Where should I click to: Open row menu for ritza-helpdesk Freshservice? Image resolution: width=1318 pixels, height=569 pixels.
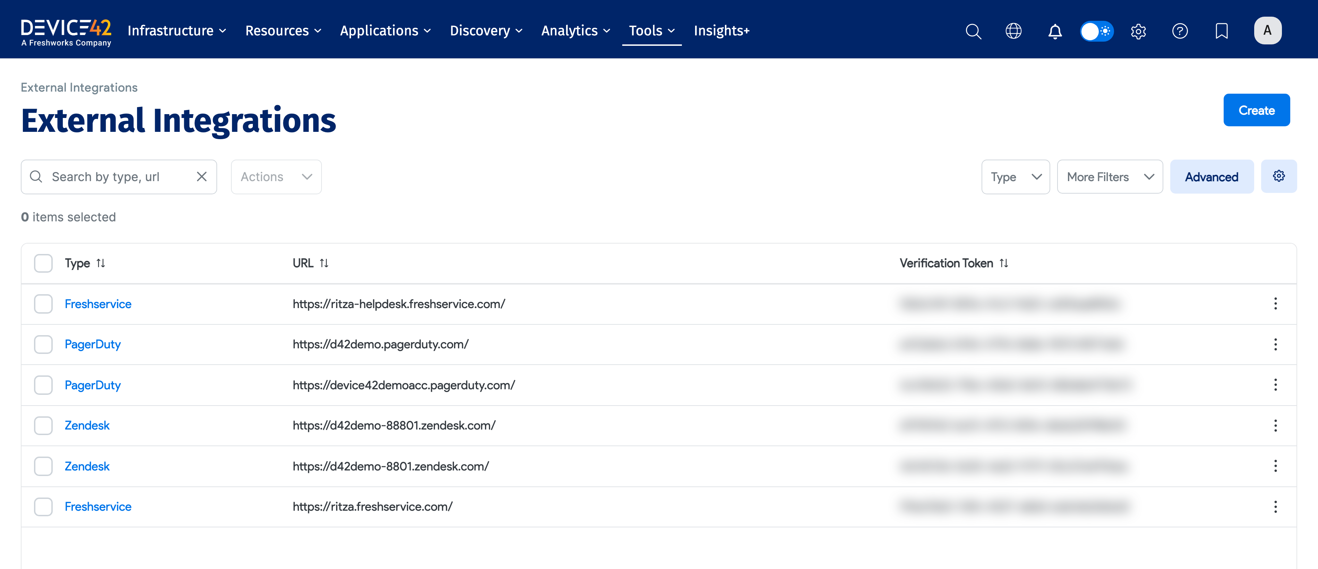click(x=1275, y=304)
